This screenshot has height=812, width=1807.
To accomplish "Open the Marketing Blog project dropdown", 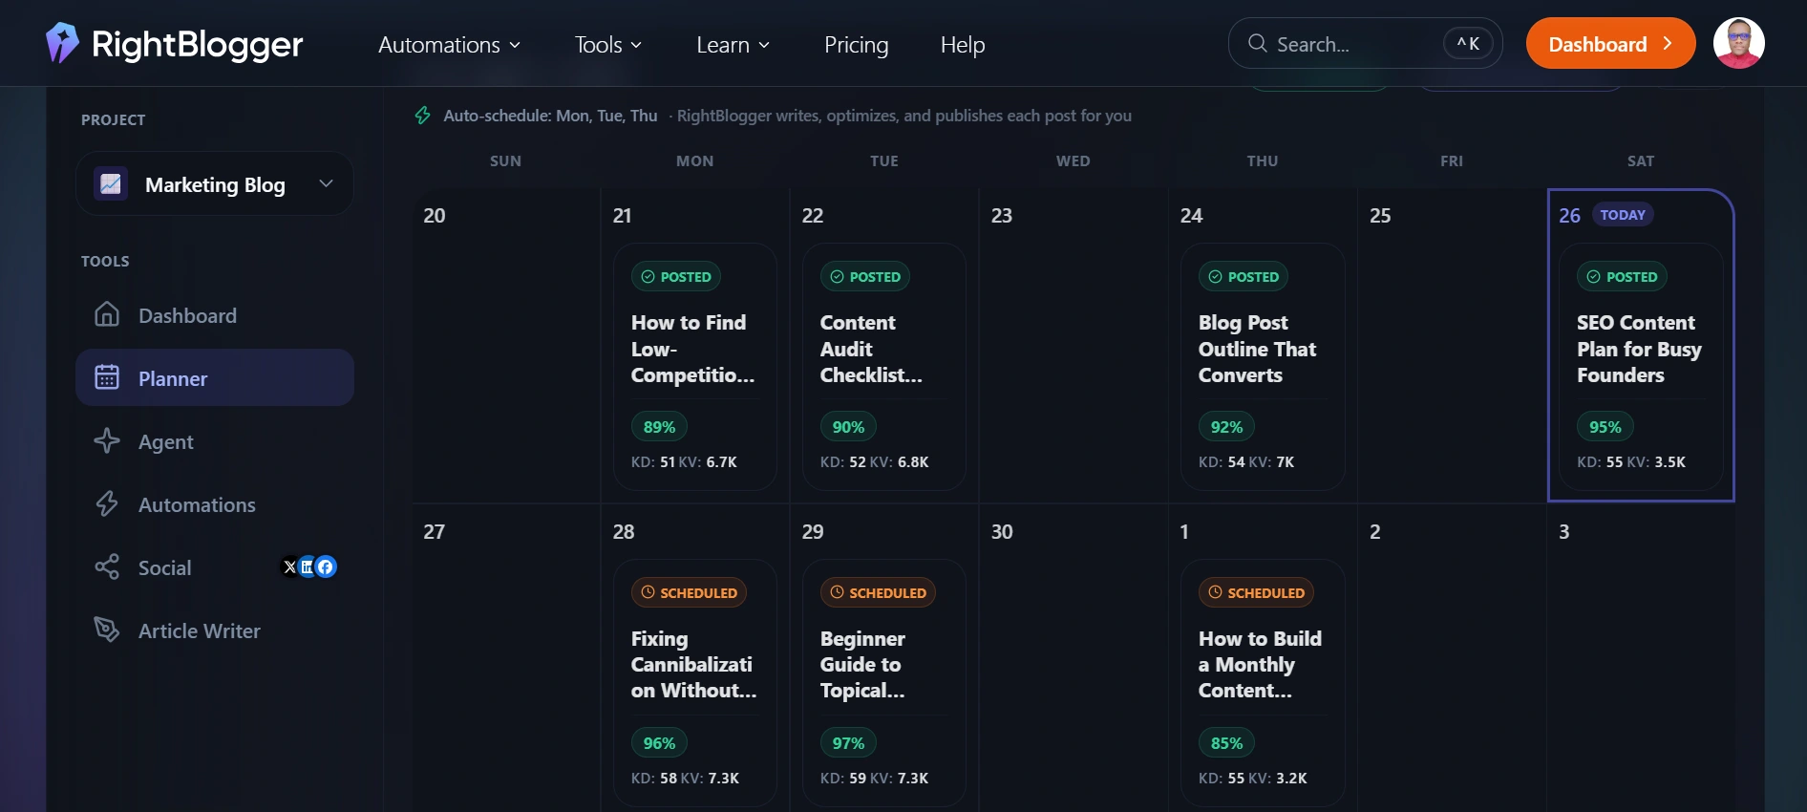I will pos(215,183).
